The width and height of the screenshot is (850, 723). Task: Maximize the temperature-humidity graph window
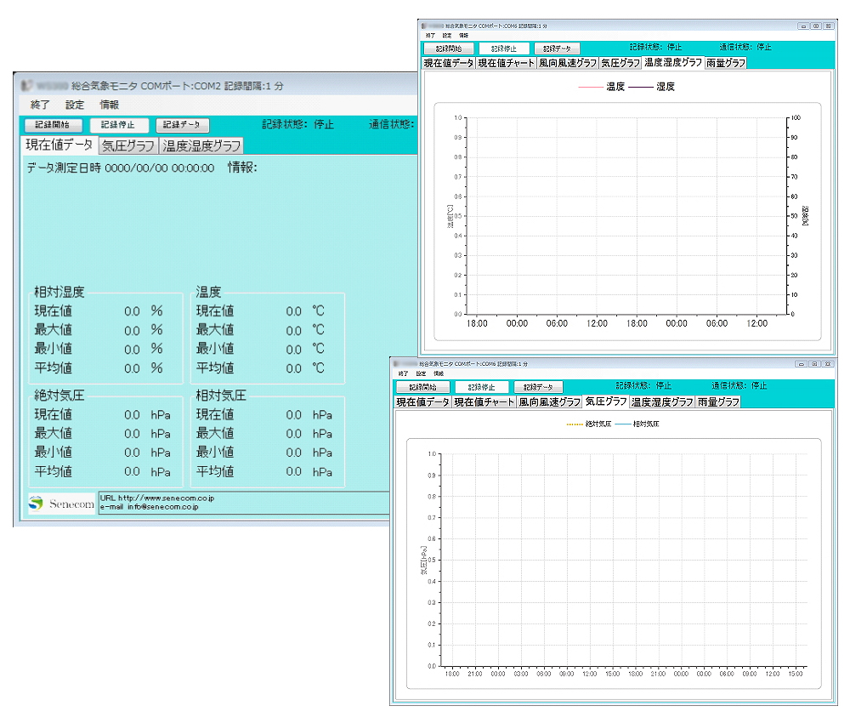(815, 26)
